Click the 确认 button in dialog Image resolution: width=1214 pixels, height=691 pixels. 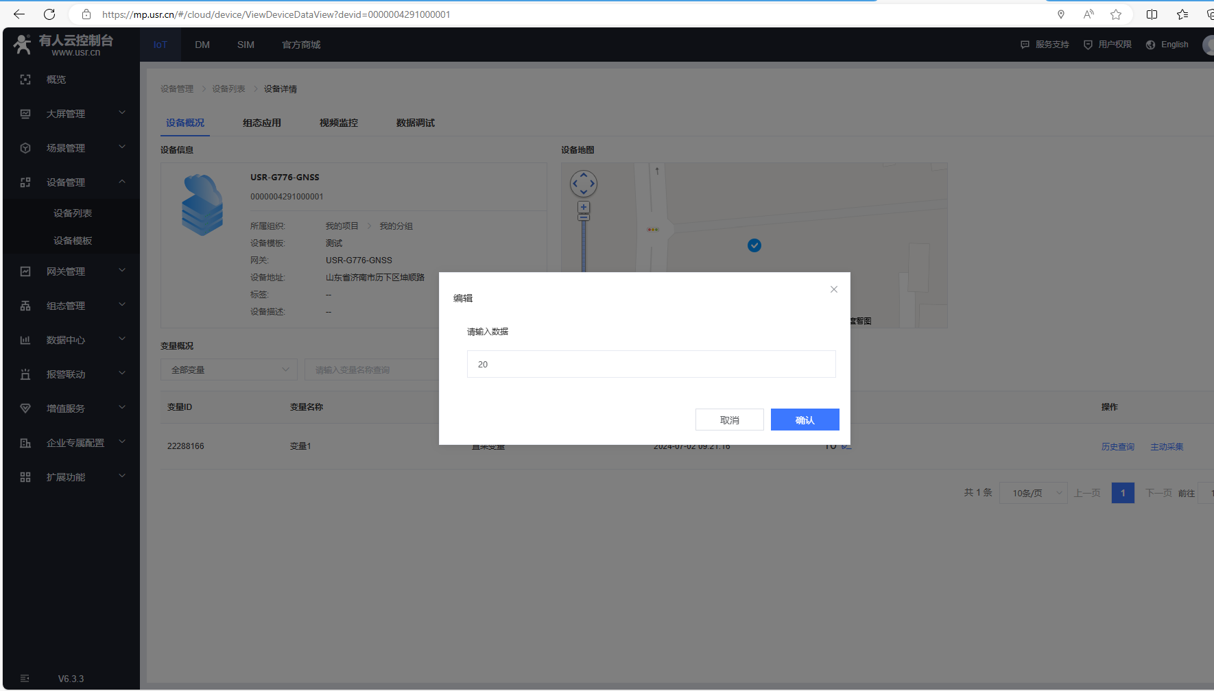[805, 420]
